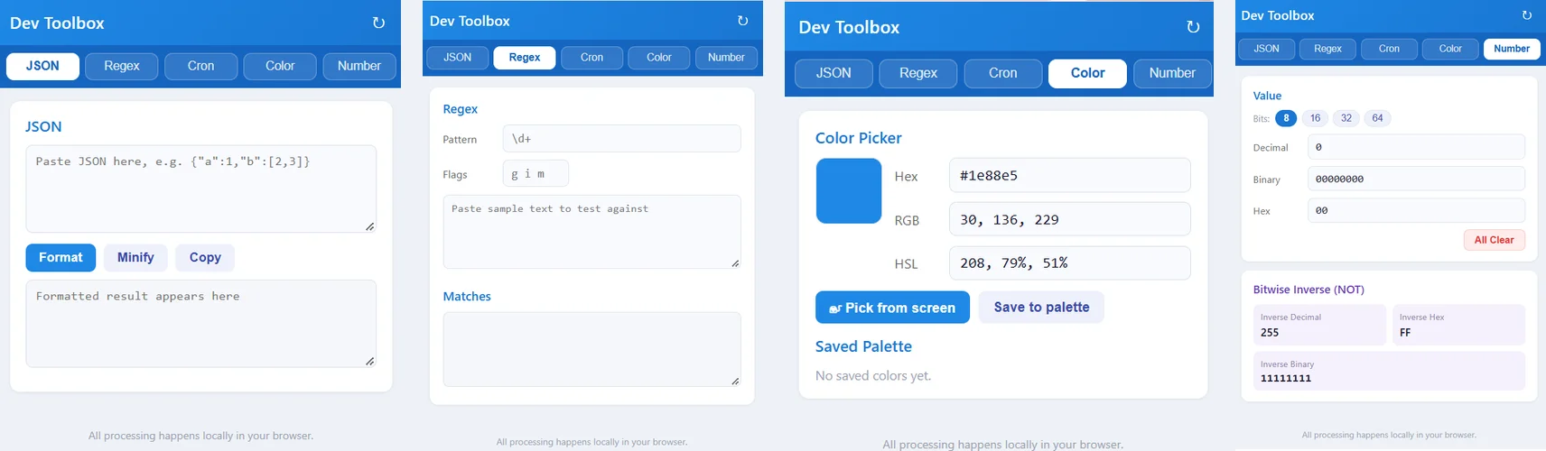Select the active Number tab in the Number view window
This screenshot has width=1546, height=451.
pyautogui.click(x=1512, y=49)
